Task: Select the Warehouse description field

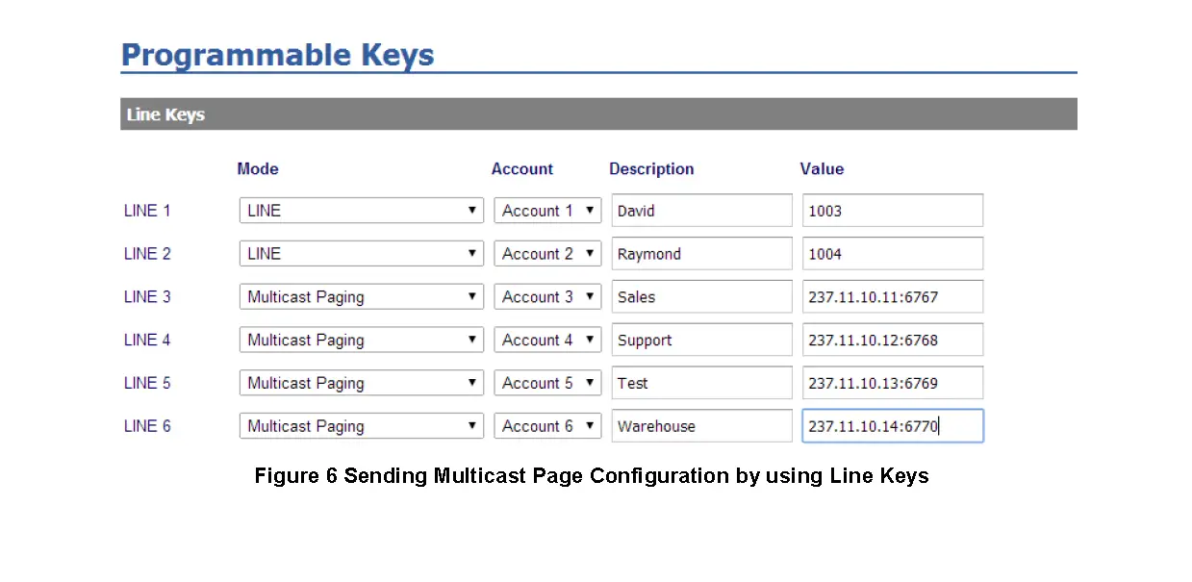Action: (701, 426)
